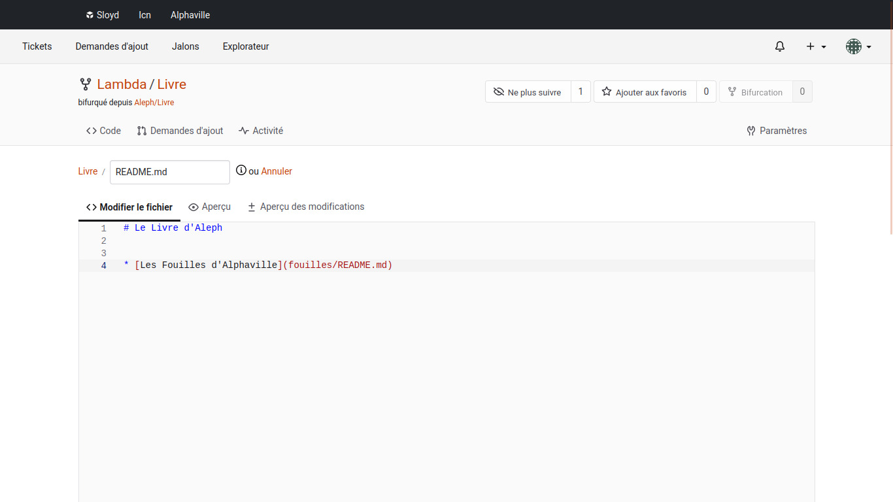Viewport: 893px width, 502px height.
Task: Click the Annuler link
Action: tap(277, 171)
